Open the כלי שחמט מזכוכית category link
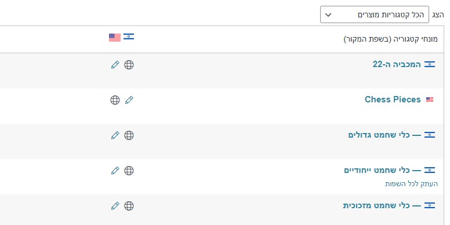The image size is (450, 225). pyautogui.click(x=382, y=205)
